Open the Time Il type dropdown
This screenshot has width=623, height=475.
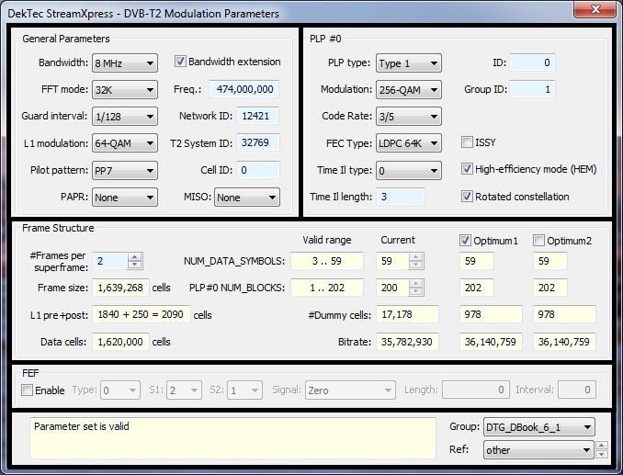409,170
